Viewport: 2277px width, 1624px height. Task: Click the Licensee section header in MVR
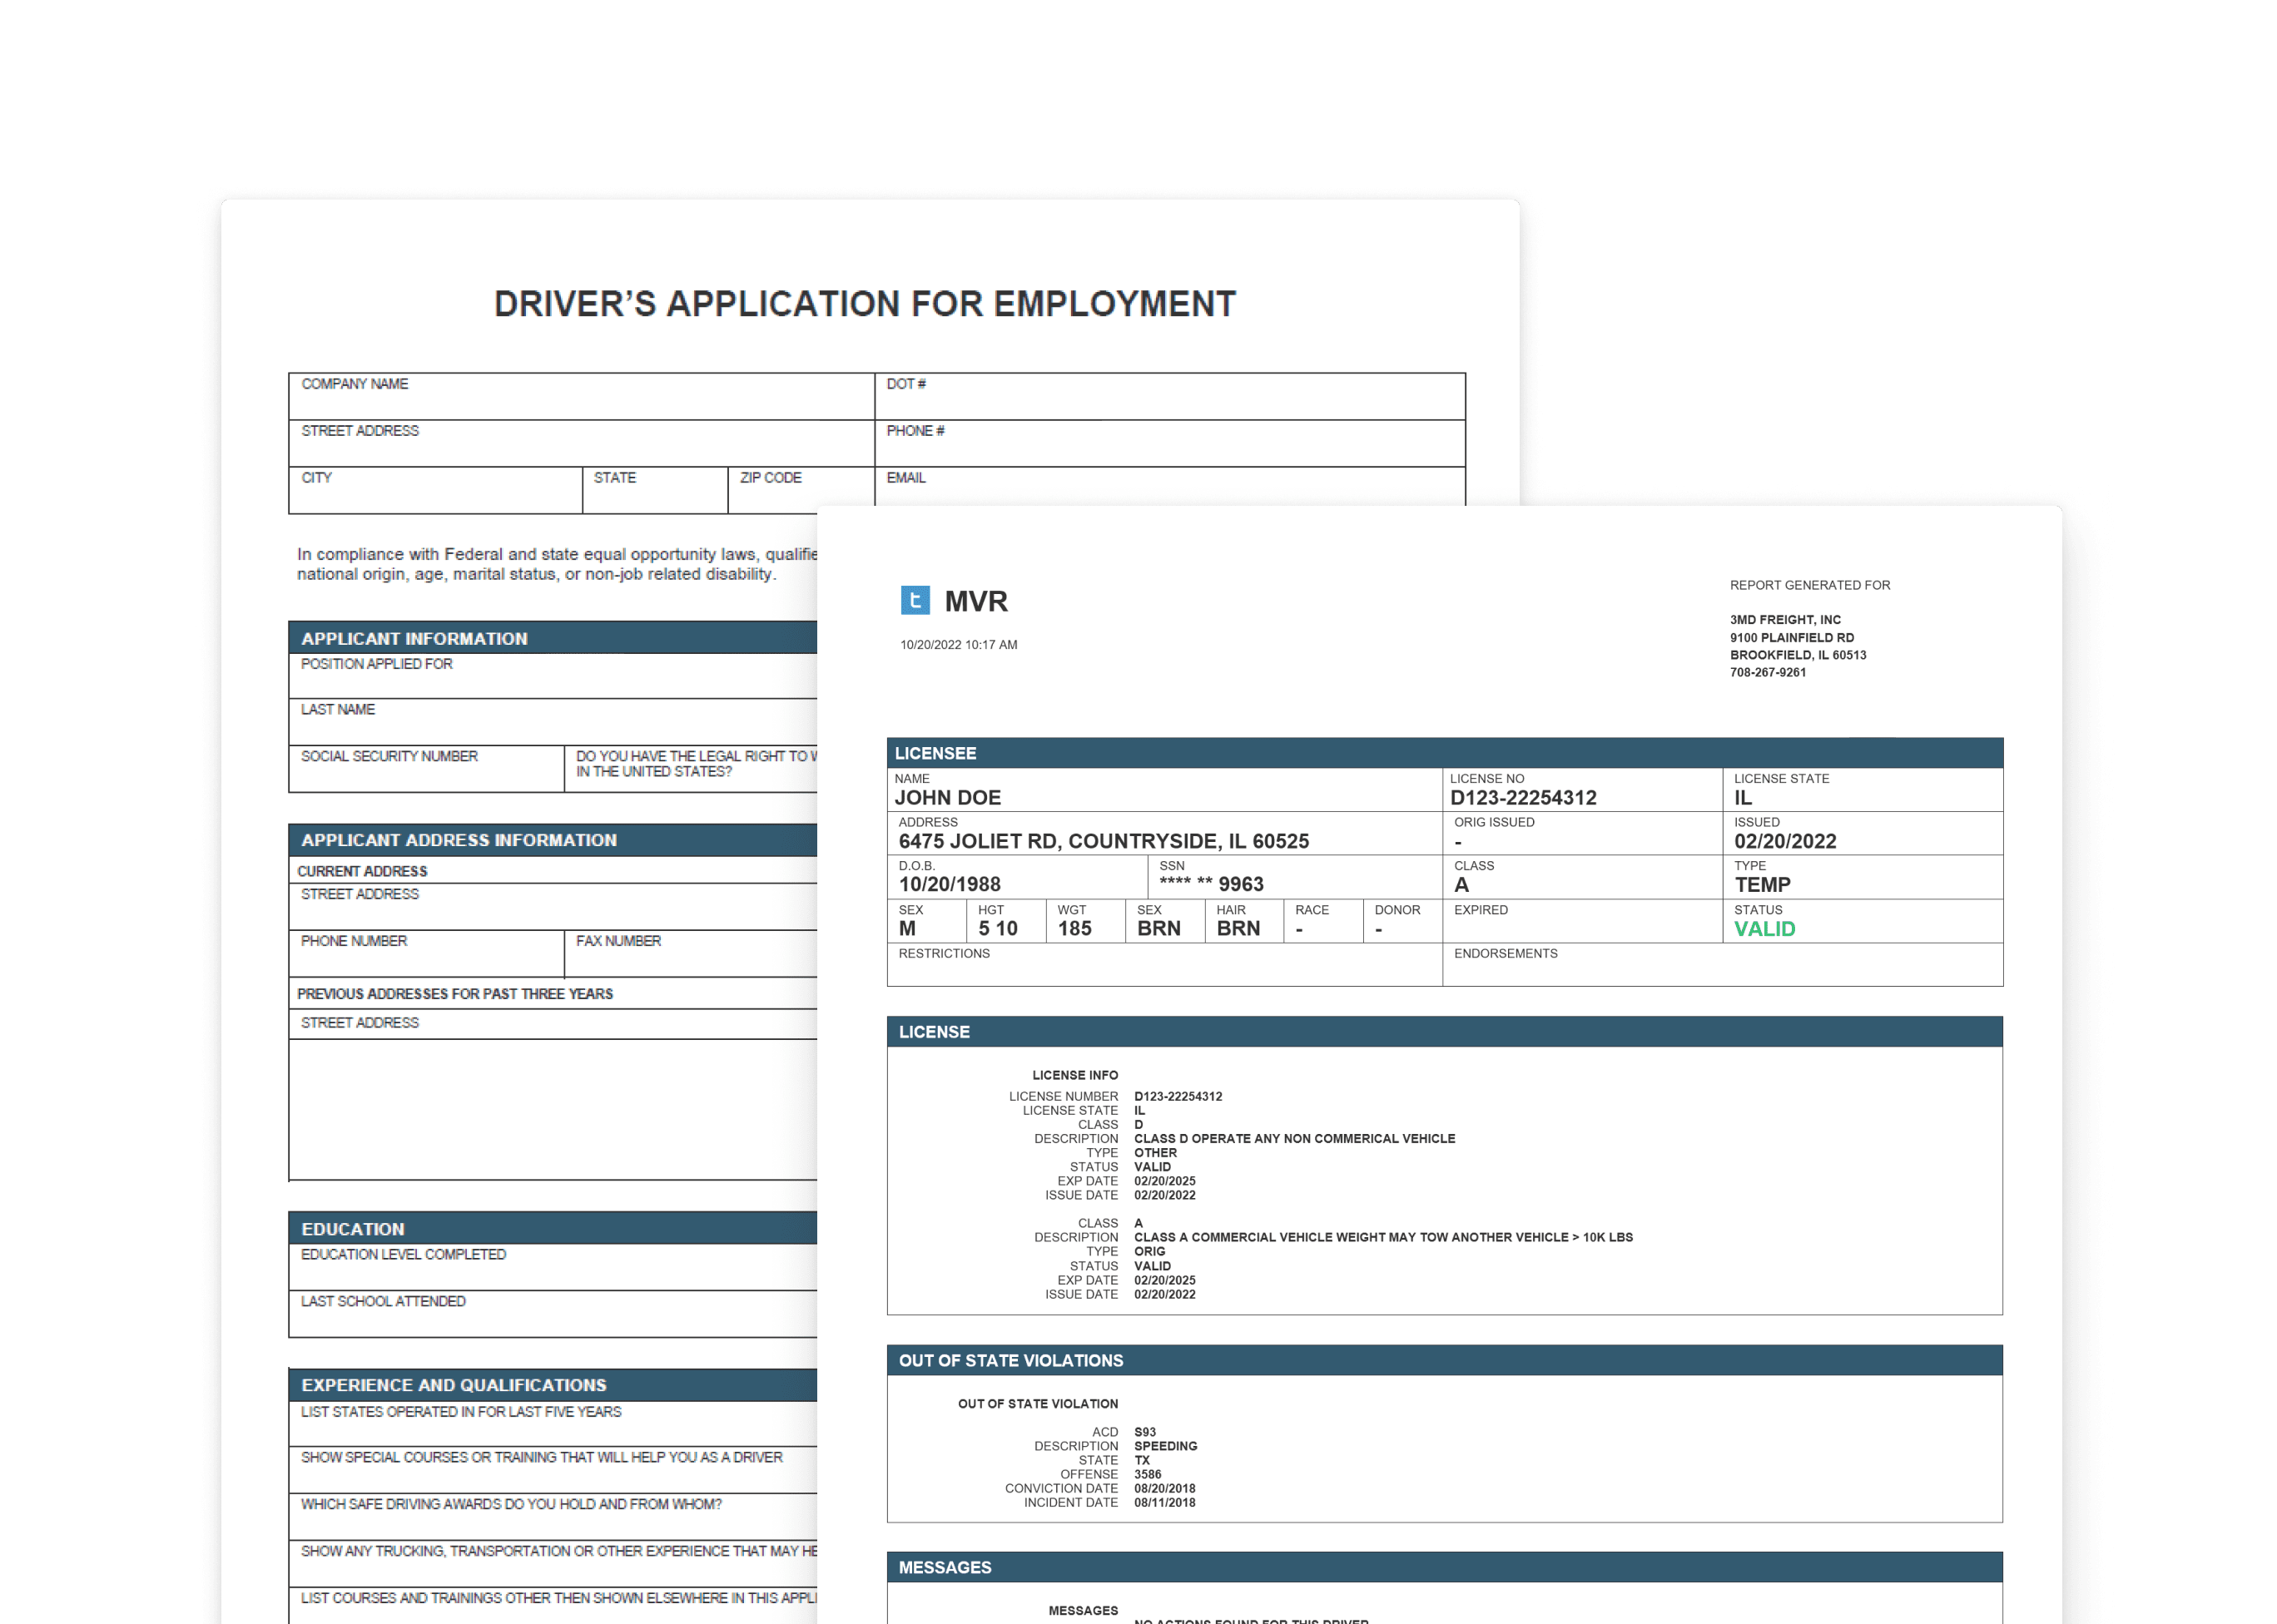click(1445, 753)
